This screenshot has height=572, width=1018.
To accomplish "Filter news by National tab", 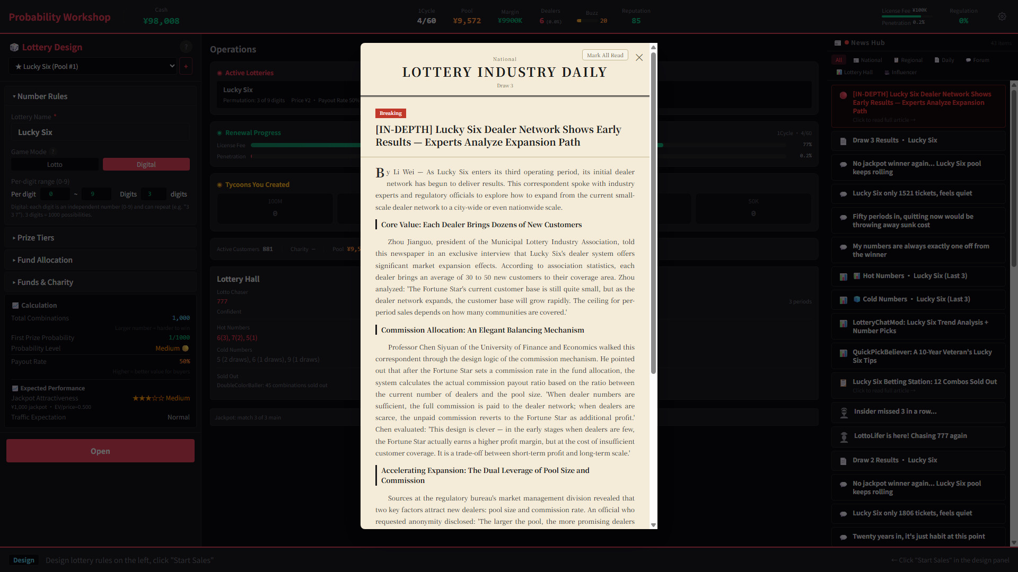I will [x=867, y=60].
